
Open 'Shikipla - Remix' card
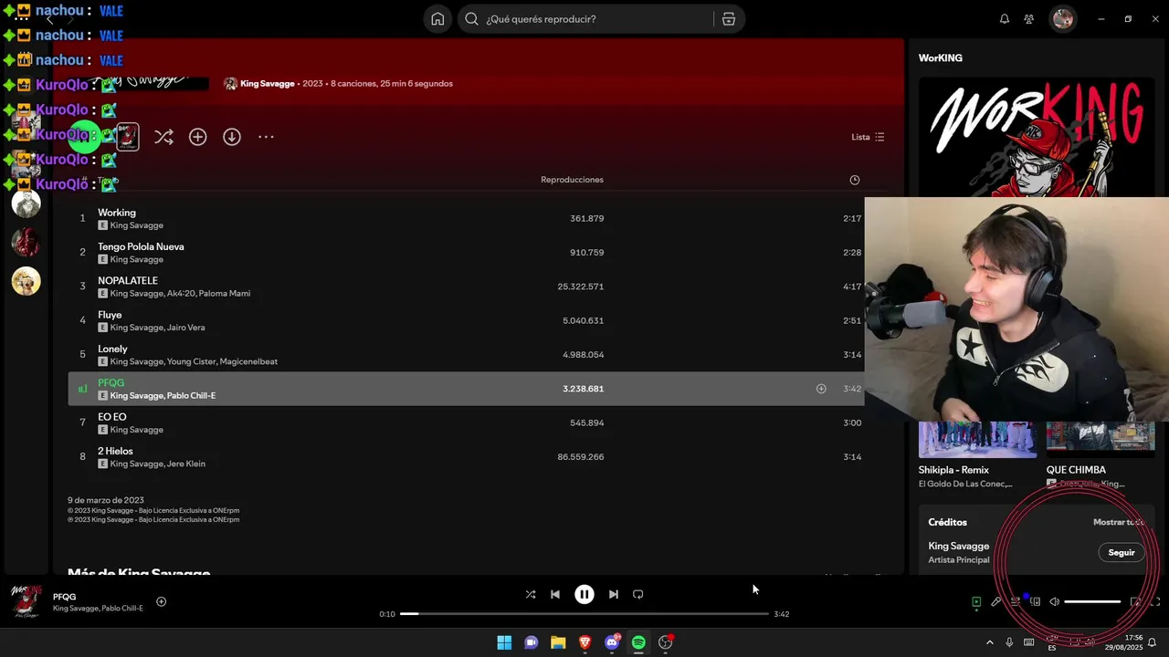click(977, 452)
